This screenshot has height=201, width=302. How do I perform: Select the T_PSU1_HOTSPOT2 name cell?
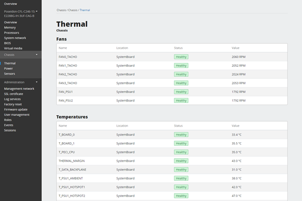coord(72,196)
